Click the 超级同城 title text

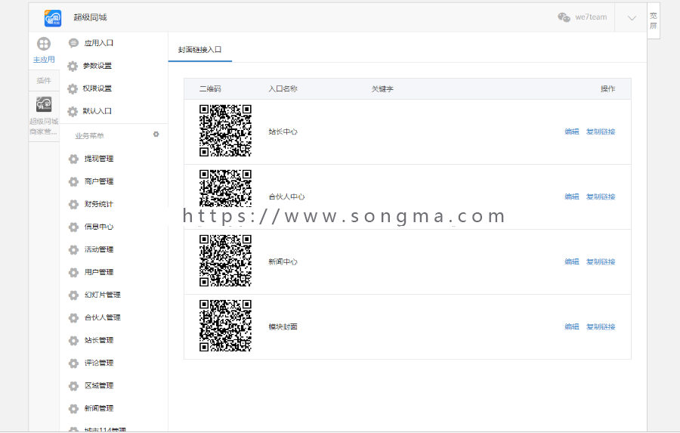[90, 17]
